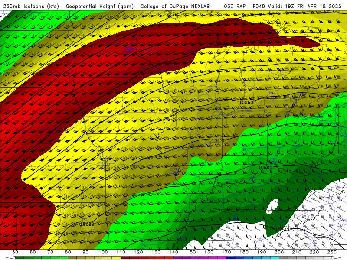Click the 70 knot scale label
Screen dimensions: 347x260
point(50,252)
